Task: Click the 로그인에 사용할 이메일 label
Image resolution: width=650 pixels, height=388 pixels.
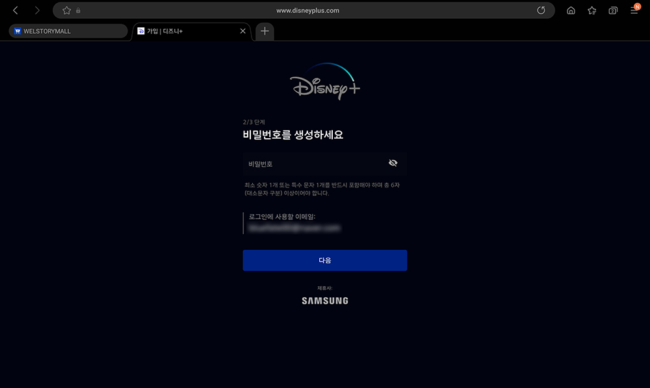Action: click(x=282, y=216)
